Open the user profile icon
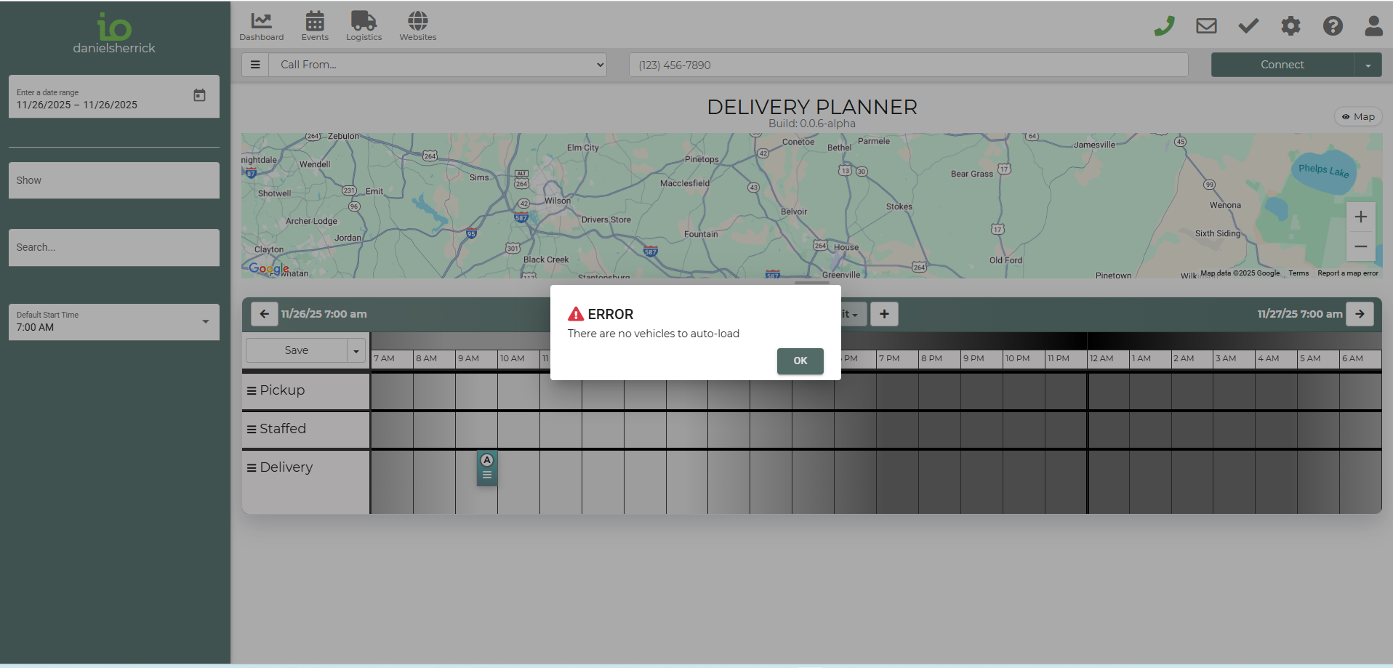 click(1373, 27)
